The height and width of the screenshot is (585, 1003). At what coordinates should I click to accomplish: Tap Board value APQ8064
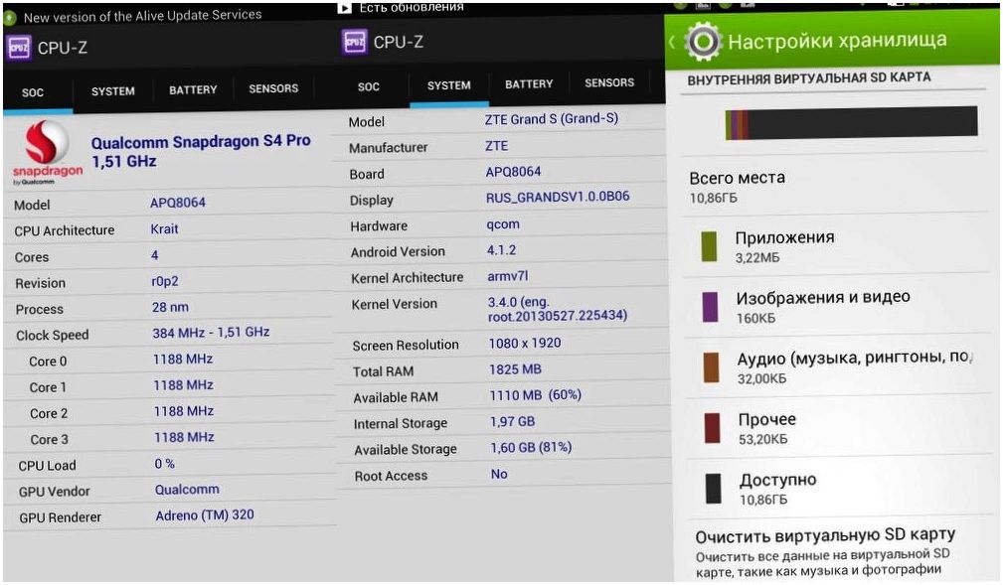514,172
